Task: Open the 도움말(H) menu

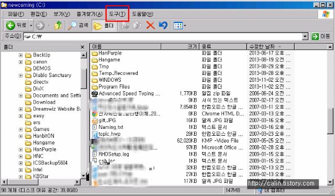Action: tap(142, 14)
